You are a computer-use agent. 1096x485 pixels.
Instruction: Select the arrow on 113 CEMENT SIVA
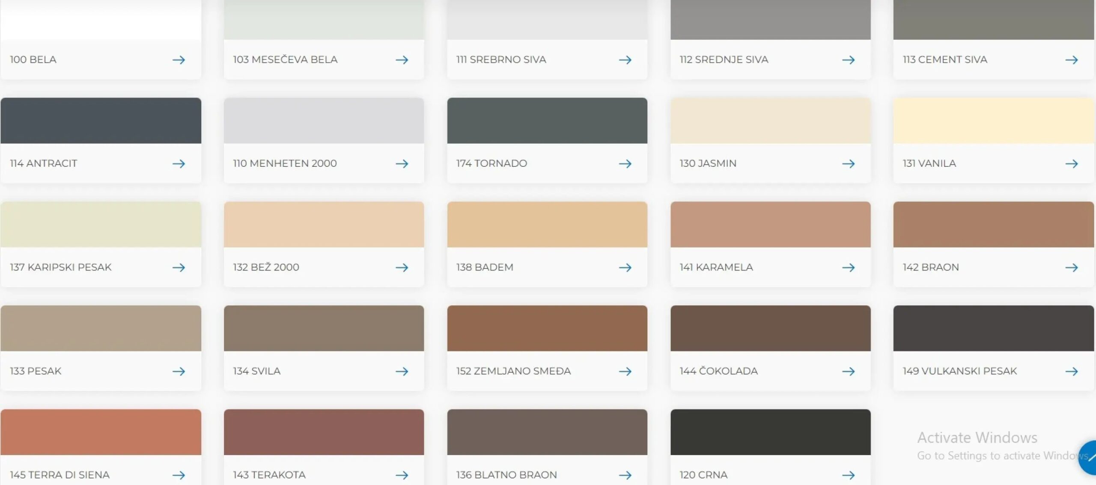pos(1072,60)
